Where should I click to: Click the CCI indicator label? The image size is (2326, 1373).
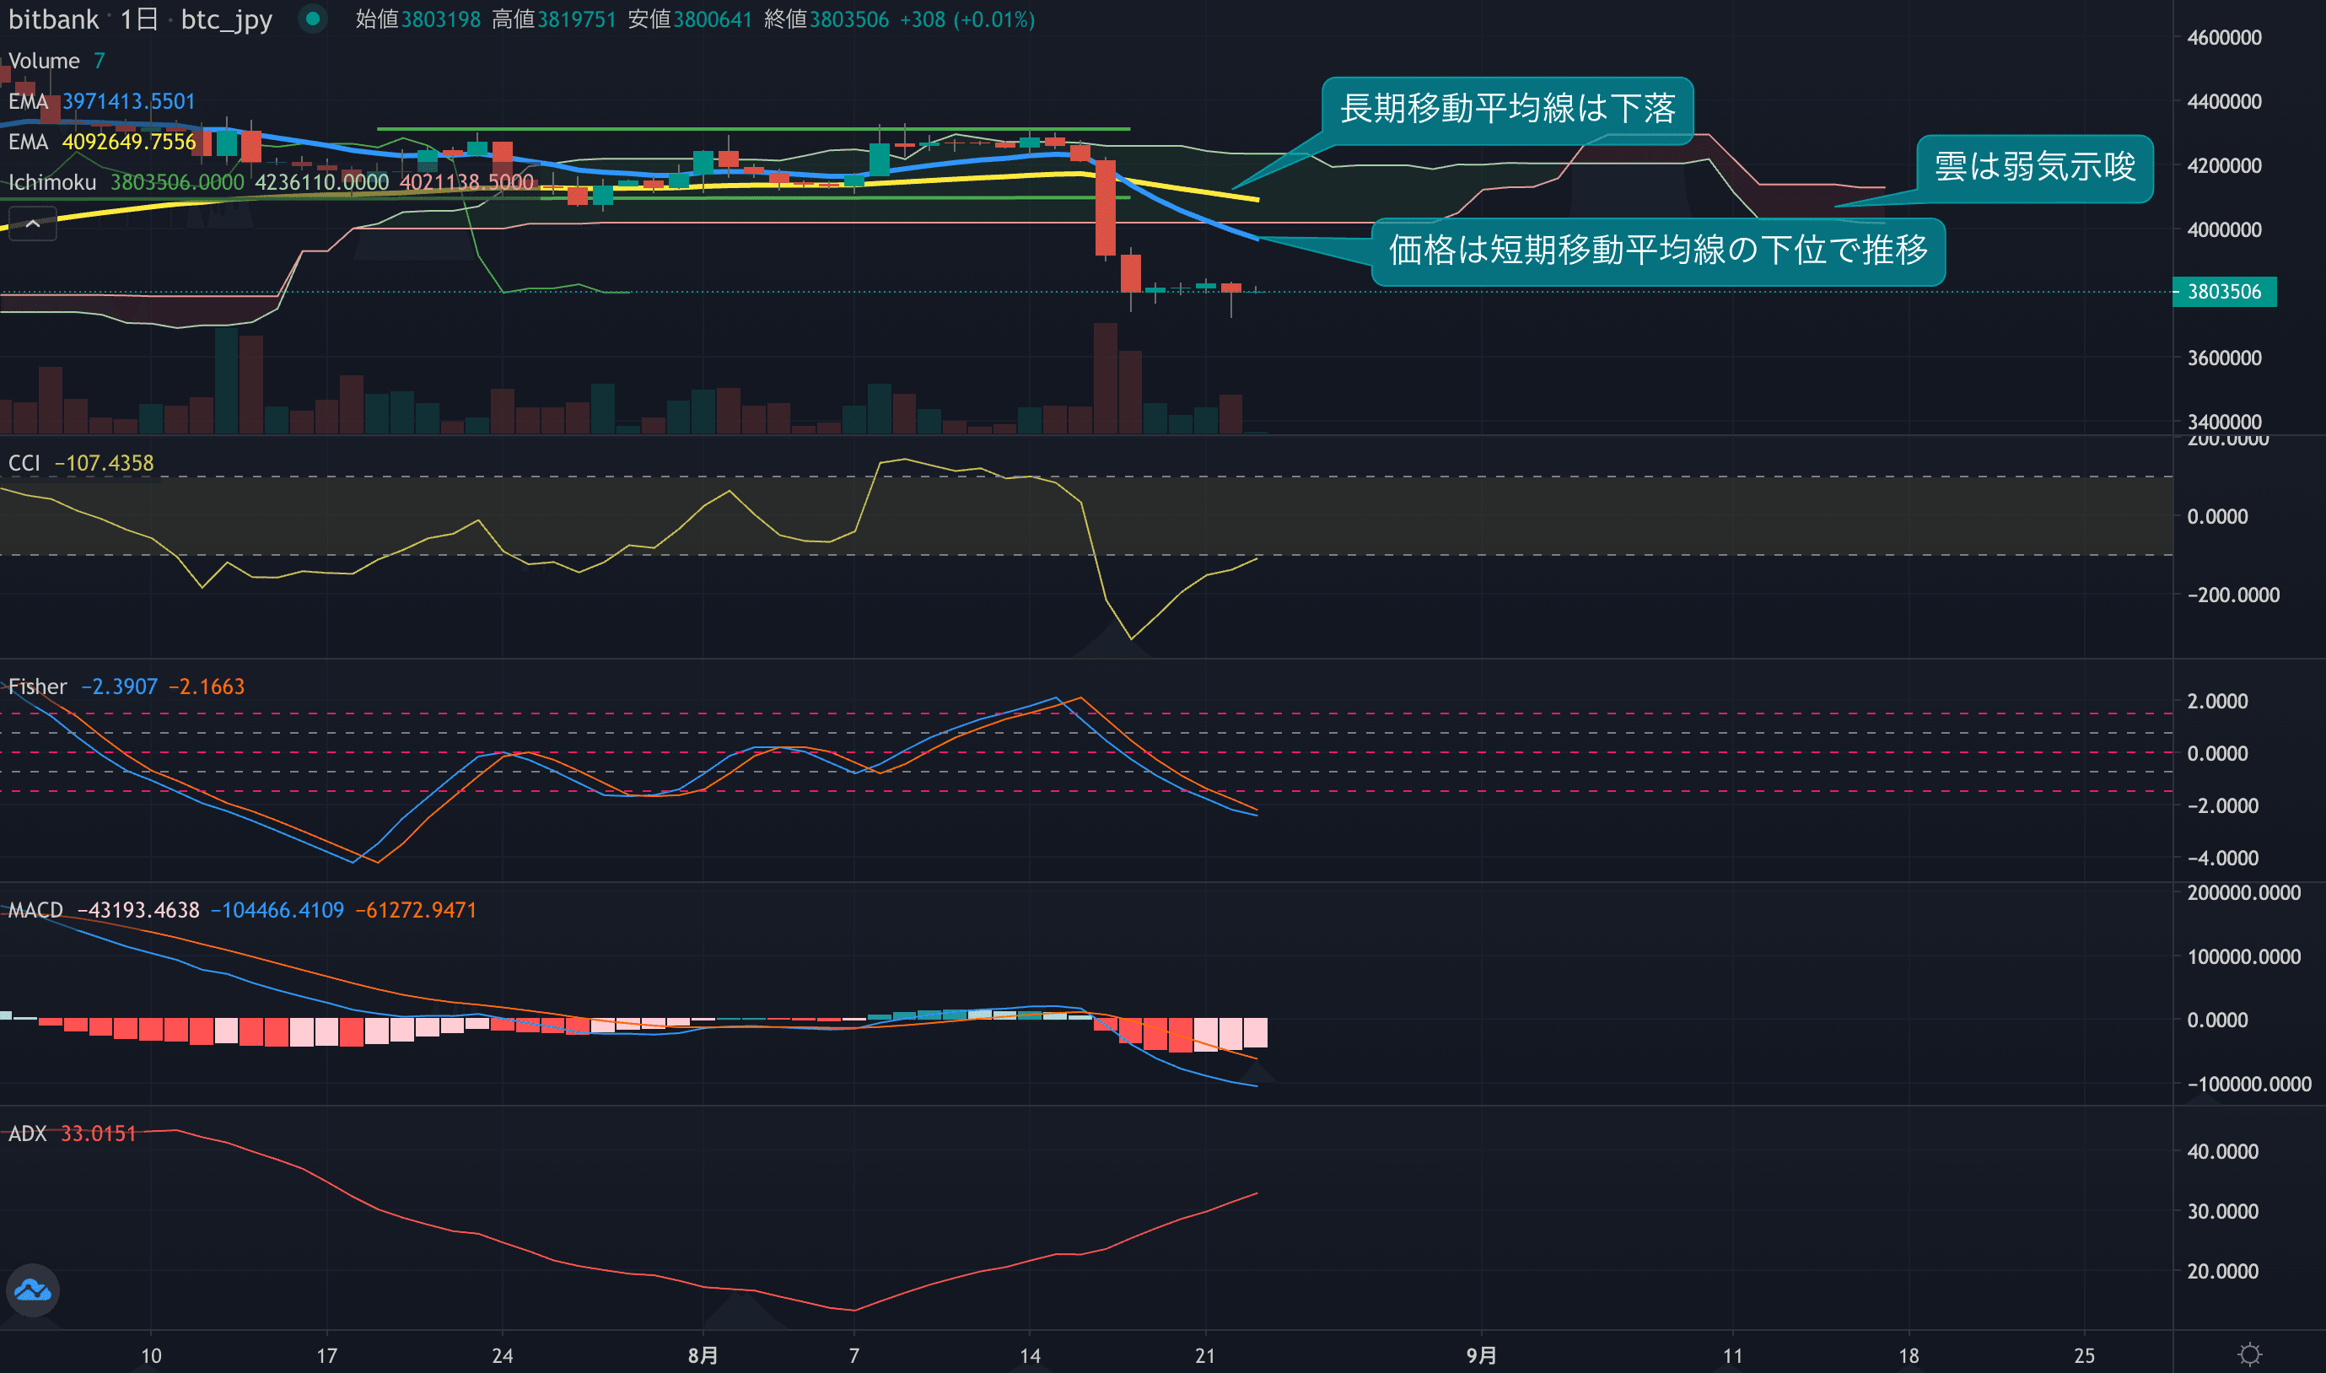tap(24, 463)
